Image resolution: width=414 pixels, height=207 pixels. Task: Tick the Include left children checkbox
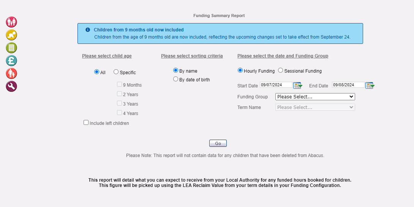pos(86,122)
